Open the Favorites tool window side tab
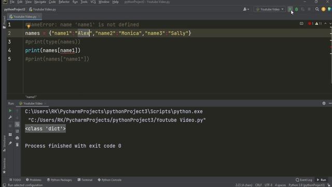 tap(4, 166)
